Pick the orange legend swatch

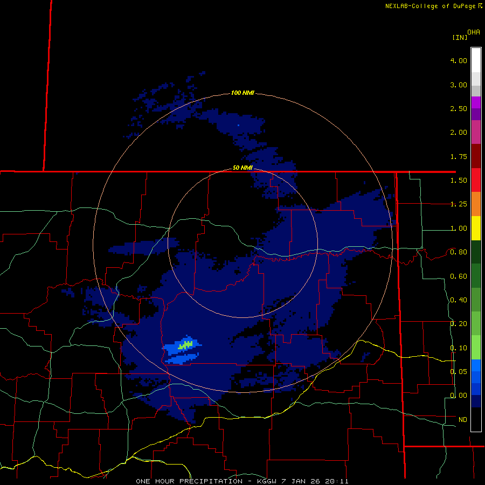coord(476,204)
